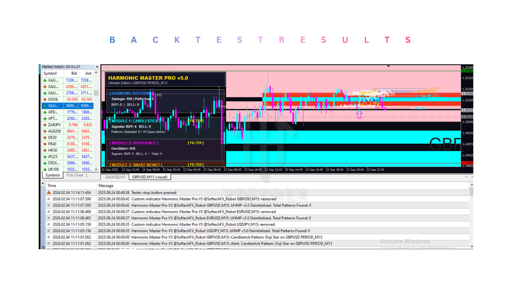The height and width of the screenshot is (288, 512).
Task: Click the ZARJPY red down-arrow icon
Action: click(x=45, y=125)
